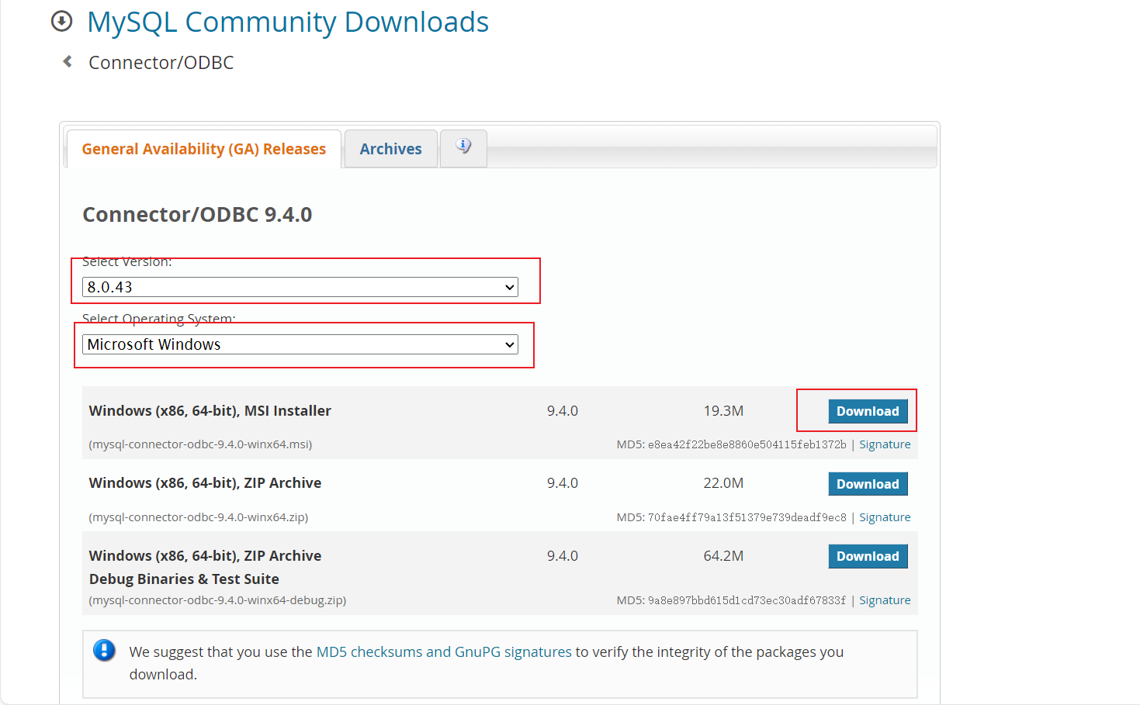Click the MD5 hash starting with e8ea42f2
The width and height of the screenshot is (1140, 705).
(747, 444)
